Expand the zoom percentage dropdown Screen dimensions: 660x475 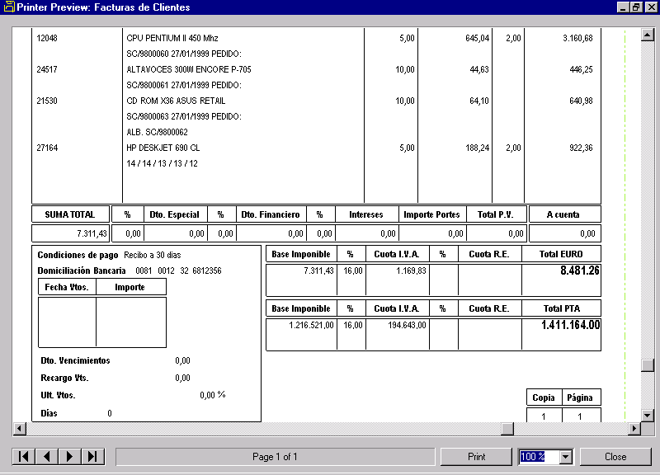pos(565,456)
